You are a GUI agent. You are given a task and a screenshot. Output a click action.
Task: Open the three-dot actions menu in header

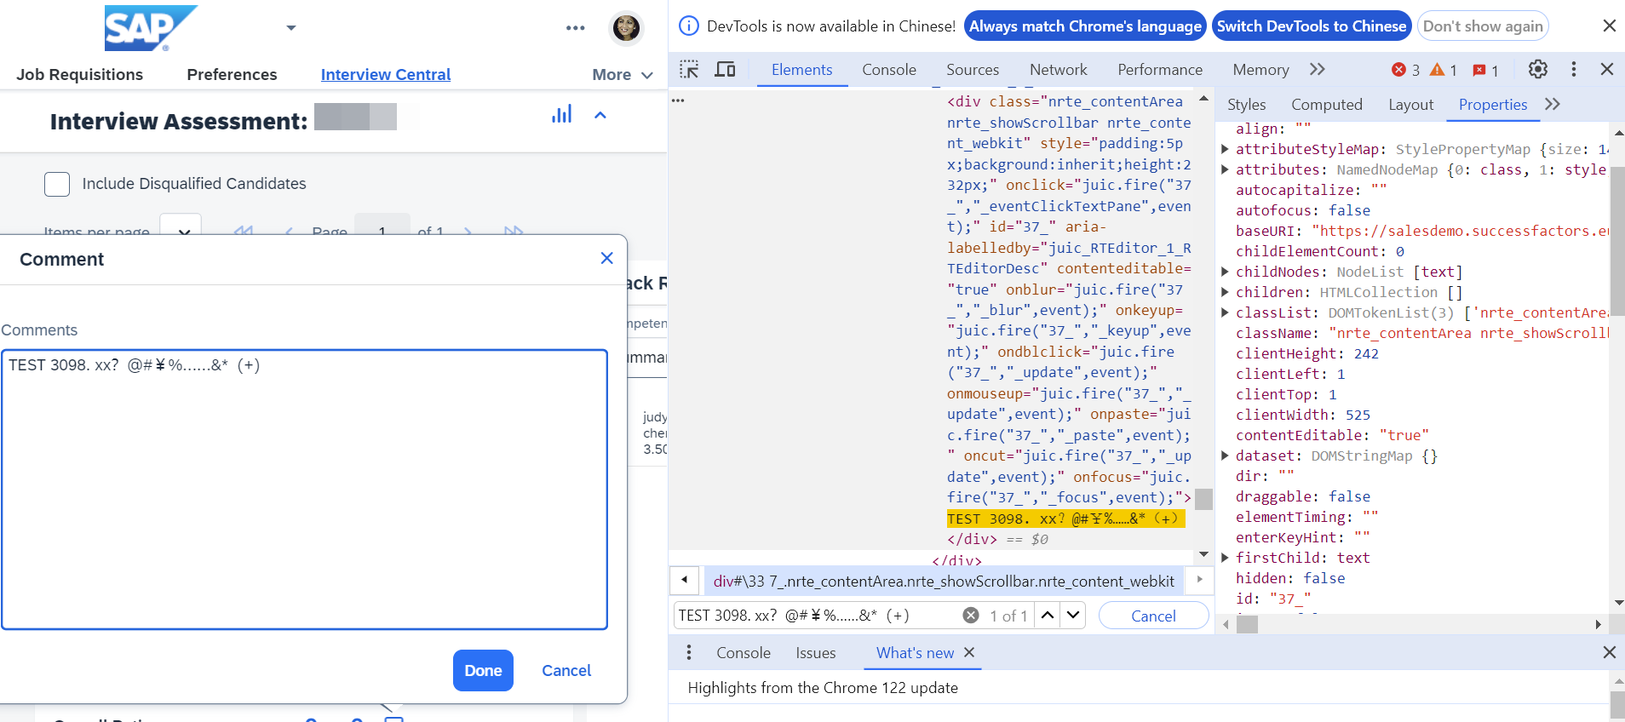(576, 28)
